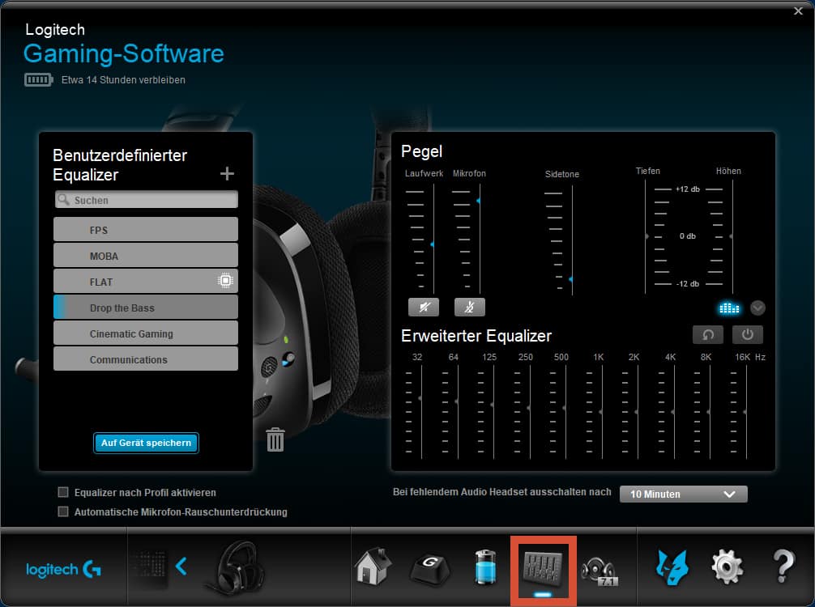Select the MOBA equalizer preset
Screen dimensions: 815x607
[146, 256]
